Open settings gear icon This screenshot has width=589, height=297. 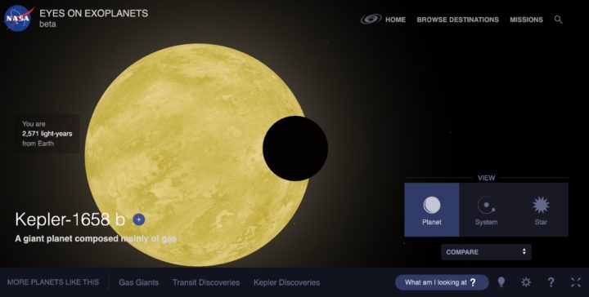point(526,282)
